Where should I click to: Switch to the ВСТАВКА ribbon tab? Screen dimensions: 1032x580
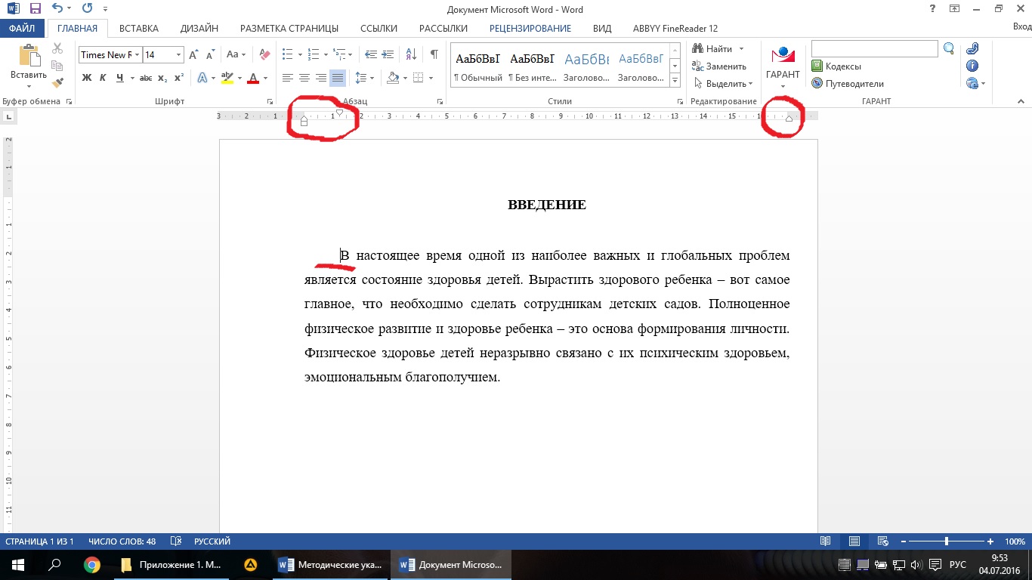(138, 29)
